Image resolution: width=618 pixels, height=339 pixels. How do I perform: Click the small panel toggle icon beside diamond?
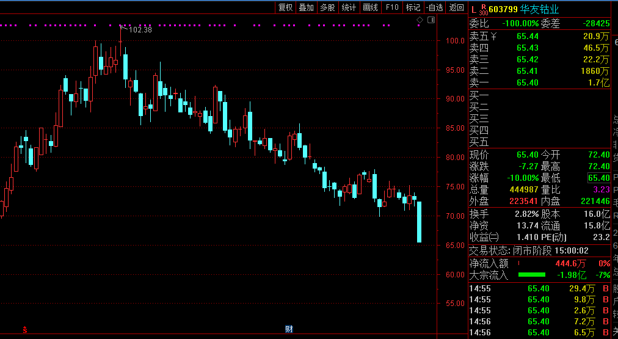click(431, 20)
